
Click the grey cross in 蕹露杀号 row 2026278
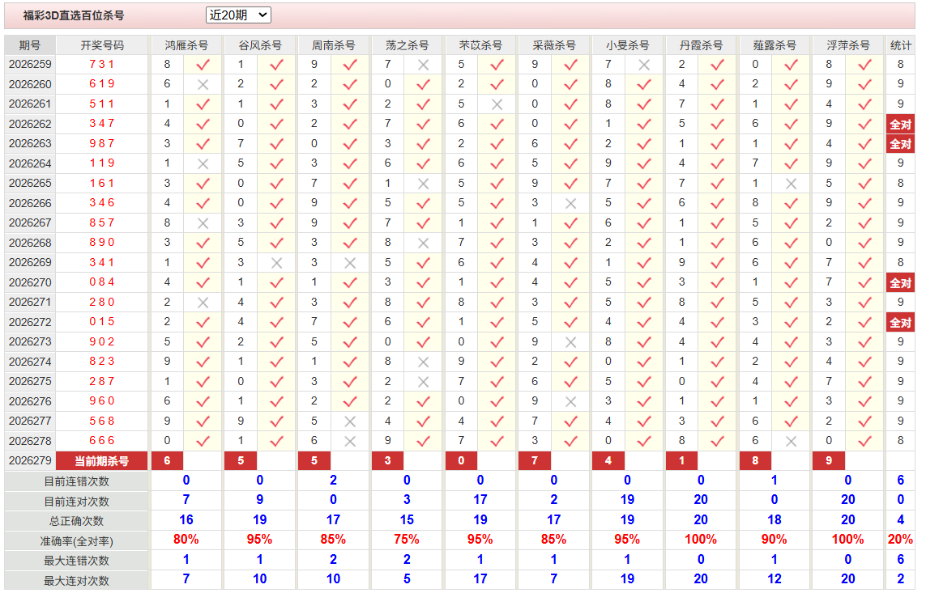pos(792,441)
